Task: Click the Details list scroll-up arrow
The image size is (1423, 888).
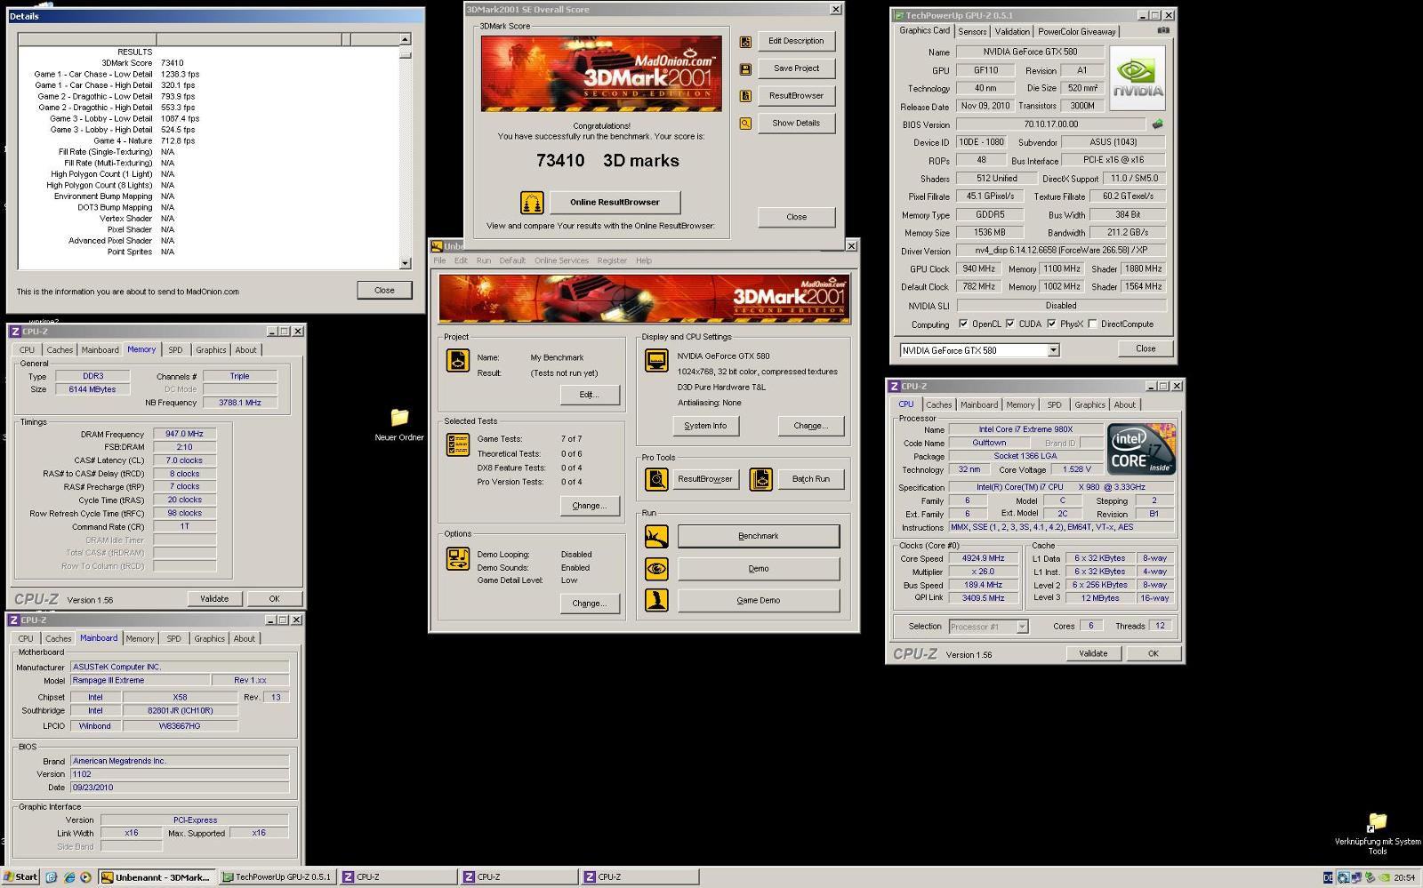Action: click(406, 39)
